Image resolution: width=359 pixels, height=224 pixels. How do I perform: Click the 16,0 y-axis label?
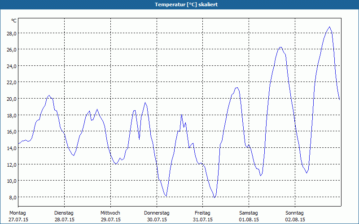click(11, 131)
